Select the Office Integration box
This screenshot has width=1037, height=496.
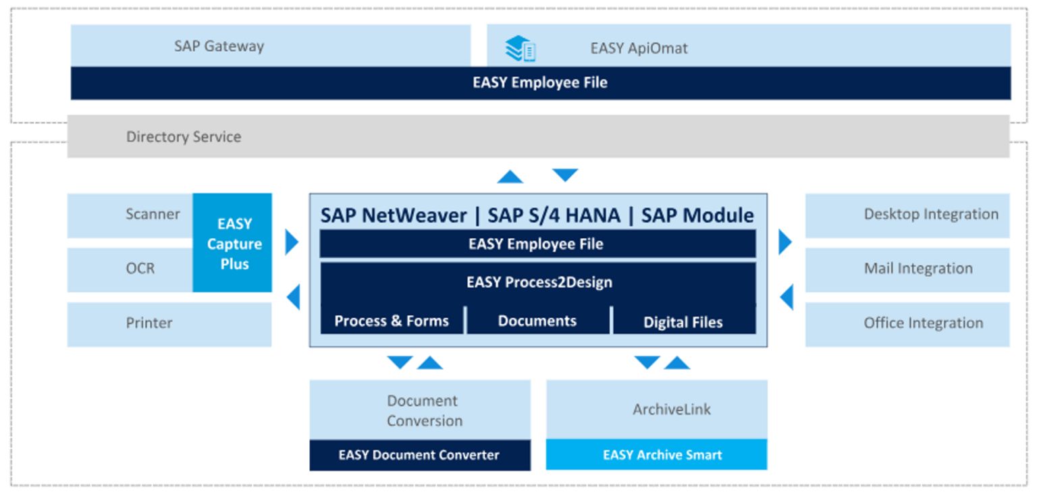(907, 325)
